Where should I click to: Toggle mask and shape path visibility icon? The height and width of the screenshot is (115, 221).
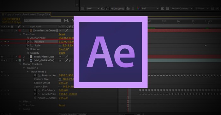click(108, 8)
